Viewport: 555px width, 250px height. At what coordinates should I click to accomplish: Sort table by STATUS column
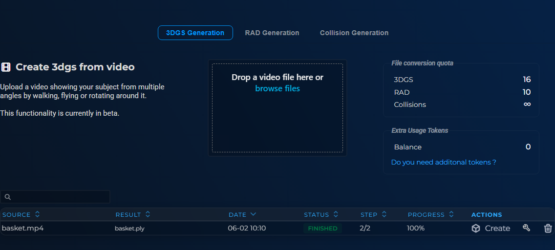(321, 215)
